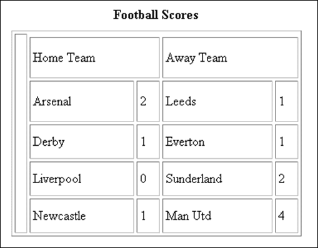This screenshot has height=248, width=318.
Task: Select the Leeds team cell
Action: point(217,101)
